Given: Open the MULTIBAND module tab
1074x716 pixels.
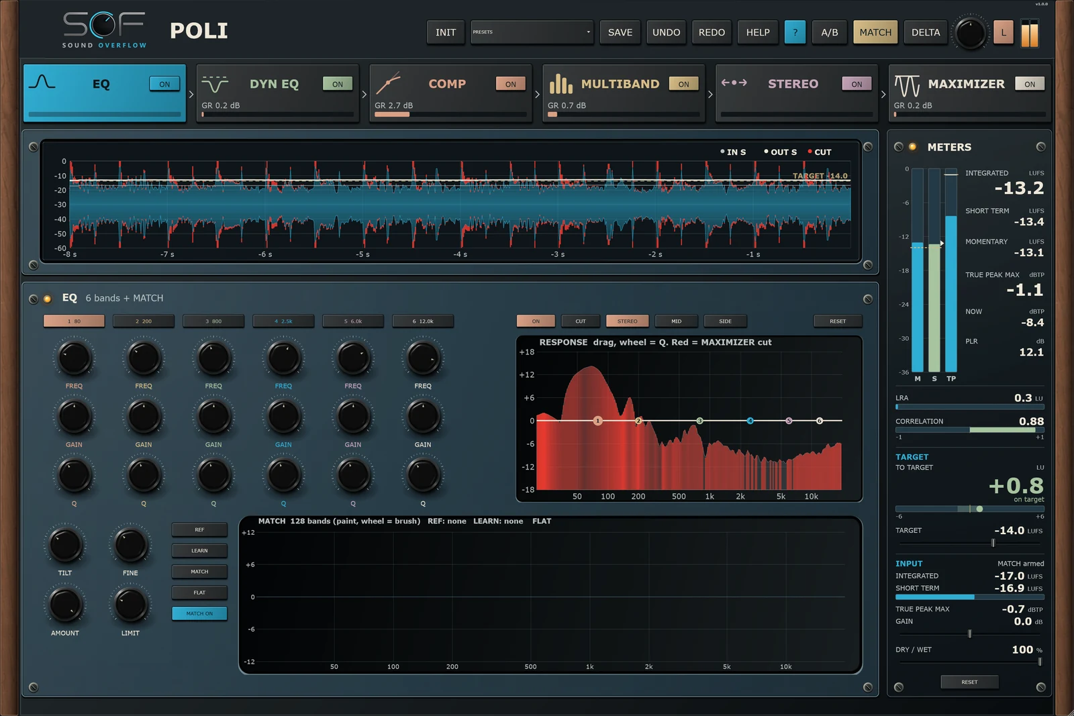Looking at the screenshot, I should point(624,93).
